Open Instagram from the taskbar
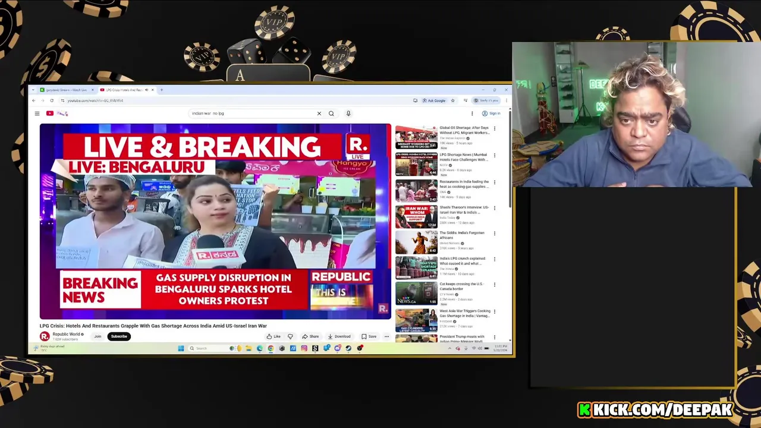 click(x=304, y=348)
